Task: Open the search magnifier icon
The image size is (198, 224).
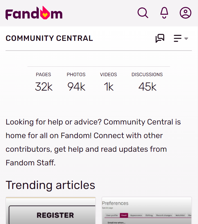Action: click(143, 13)
